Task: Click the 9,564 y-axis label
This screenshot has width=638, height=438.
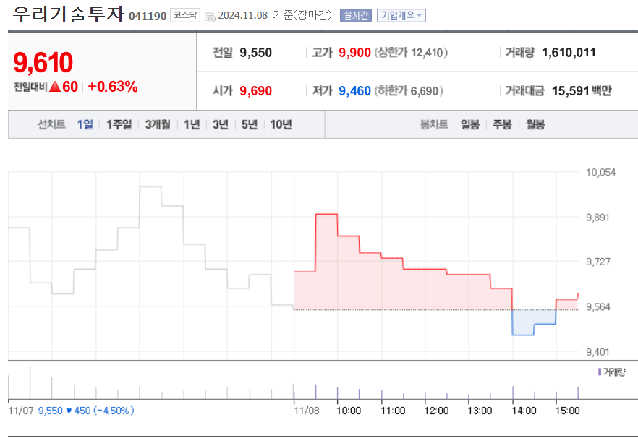Action: click(598, 307)
